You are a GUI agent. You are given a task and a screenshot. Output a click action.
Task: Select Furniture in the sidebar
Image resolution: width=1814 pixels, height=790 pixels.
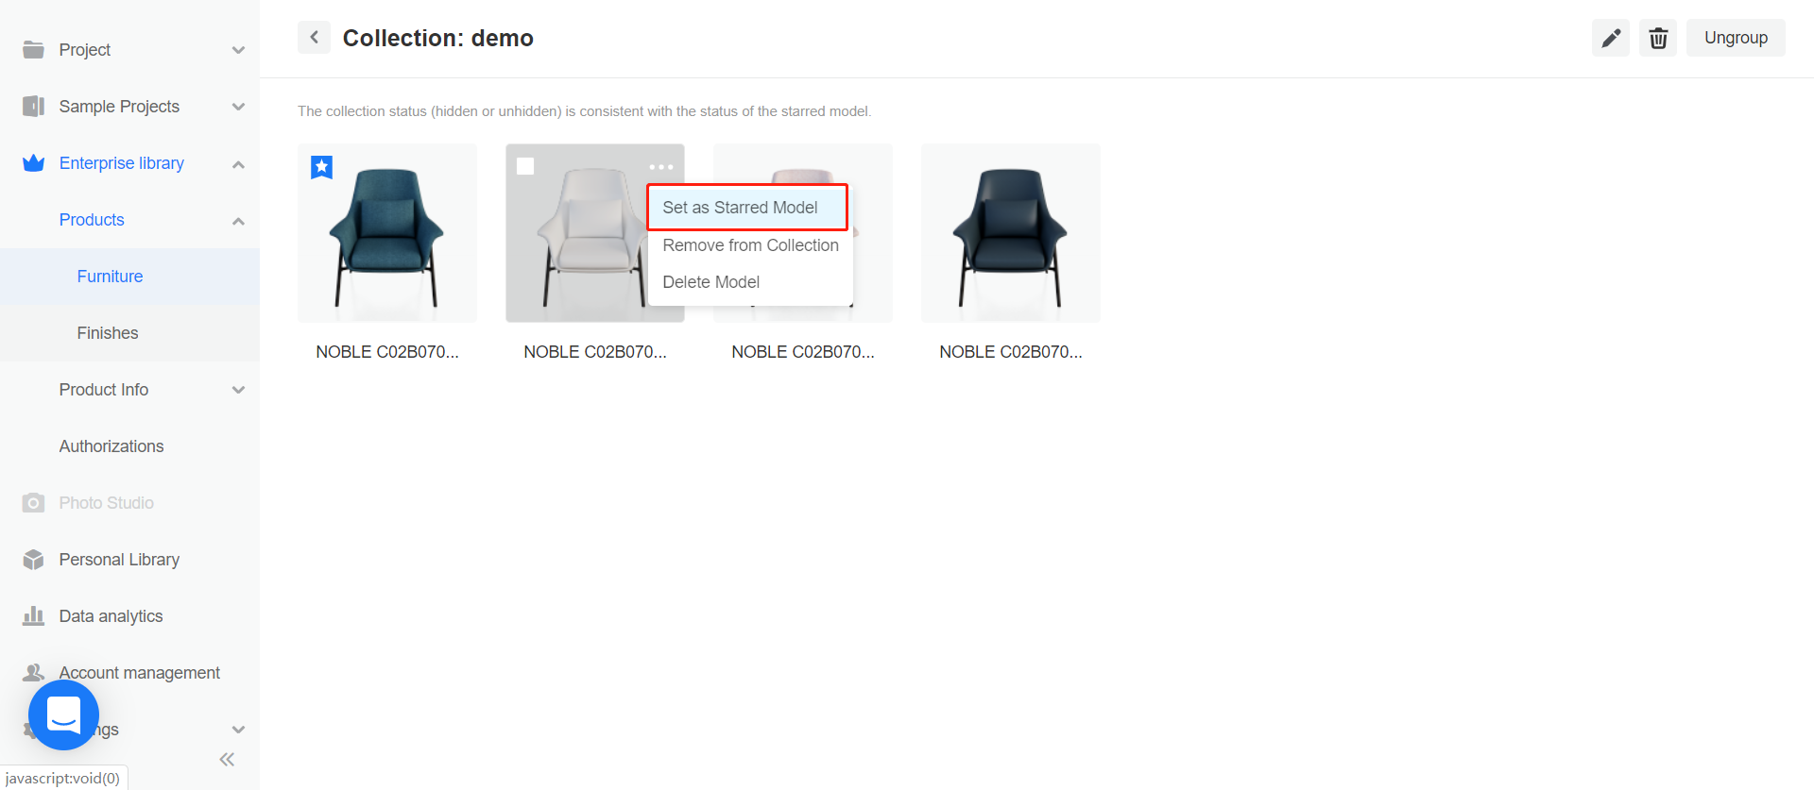129,277
